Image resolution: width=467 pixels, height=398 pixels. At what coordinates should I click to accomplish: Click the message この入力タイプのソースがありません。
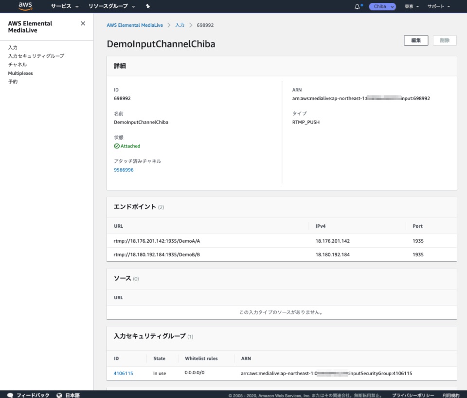282,312
